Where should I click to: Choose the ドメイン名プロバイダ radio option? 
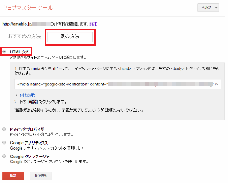4,129
